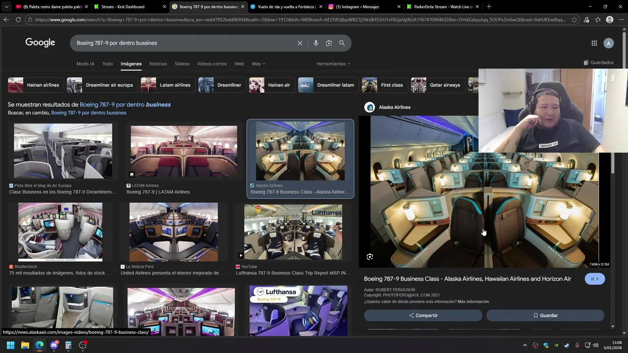Open Steam icon in system tray
The image size is (628, 353).
point(567,345)
